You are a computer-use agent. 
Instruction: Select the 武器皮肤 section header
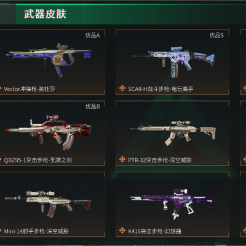pyautogui.click(x=45, y=14)
